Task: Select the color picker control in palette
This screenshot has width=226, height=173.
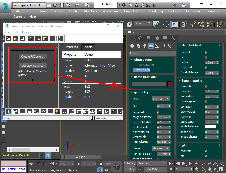Action: (58, 112)
